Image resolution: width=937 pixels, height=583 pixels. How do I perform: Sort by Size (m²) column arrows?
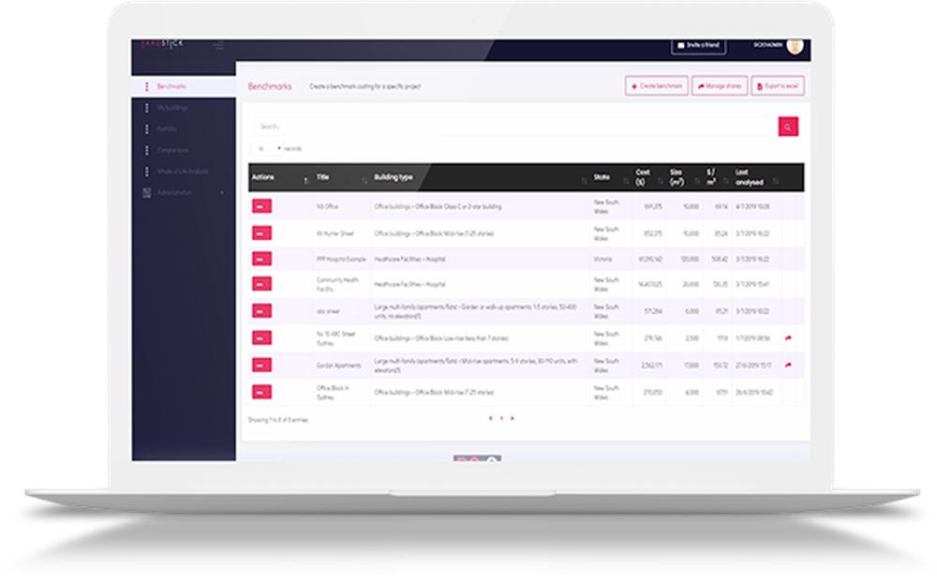697,180
